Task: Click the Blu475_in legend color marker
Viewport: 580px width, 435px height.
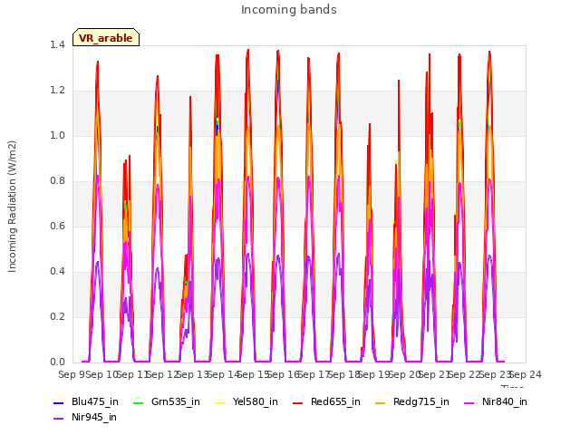Action: tap(58, 402)
